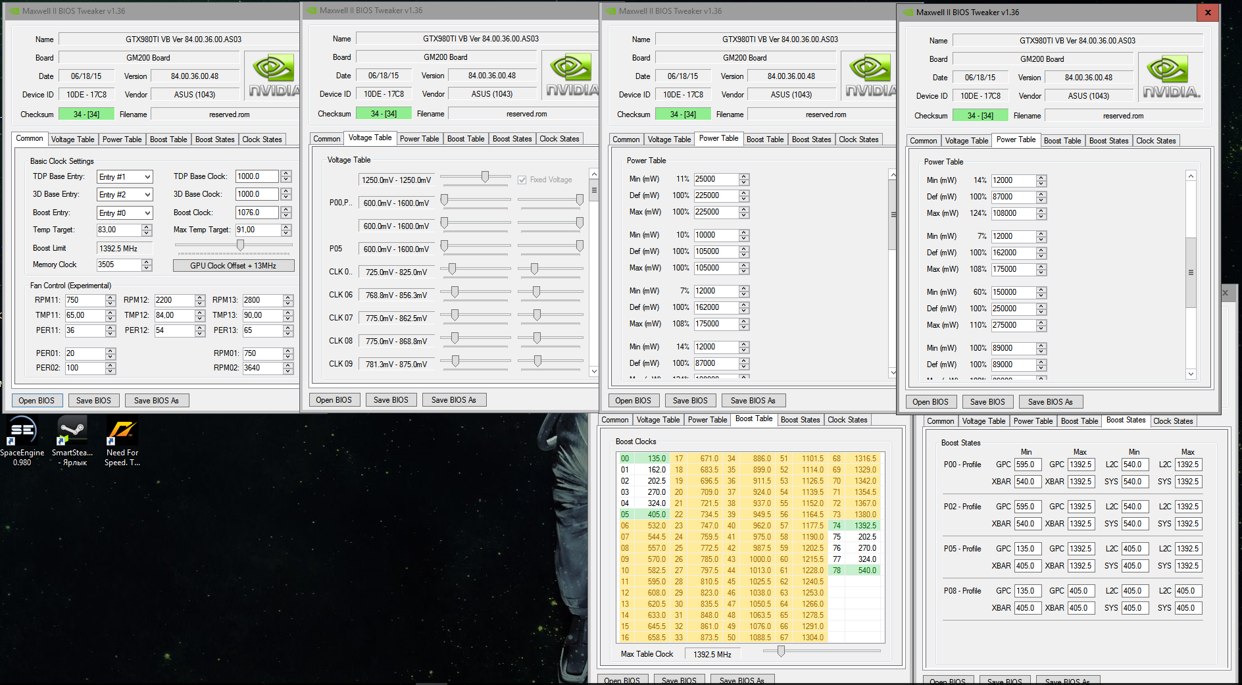Image resolution: width=1242 pixels, height=685 pixels.
Task: Click spinner arrows of the Min (mW) 25000 field
Action: (x=744, y=179)
